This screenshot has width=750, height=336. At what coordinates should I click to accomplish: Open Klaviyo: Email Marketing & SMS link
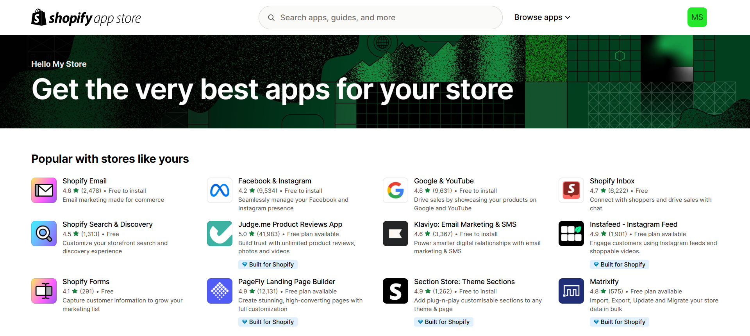pyautogui.click(x=465, y=224)
